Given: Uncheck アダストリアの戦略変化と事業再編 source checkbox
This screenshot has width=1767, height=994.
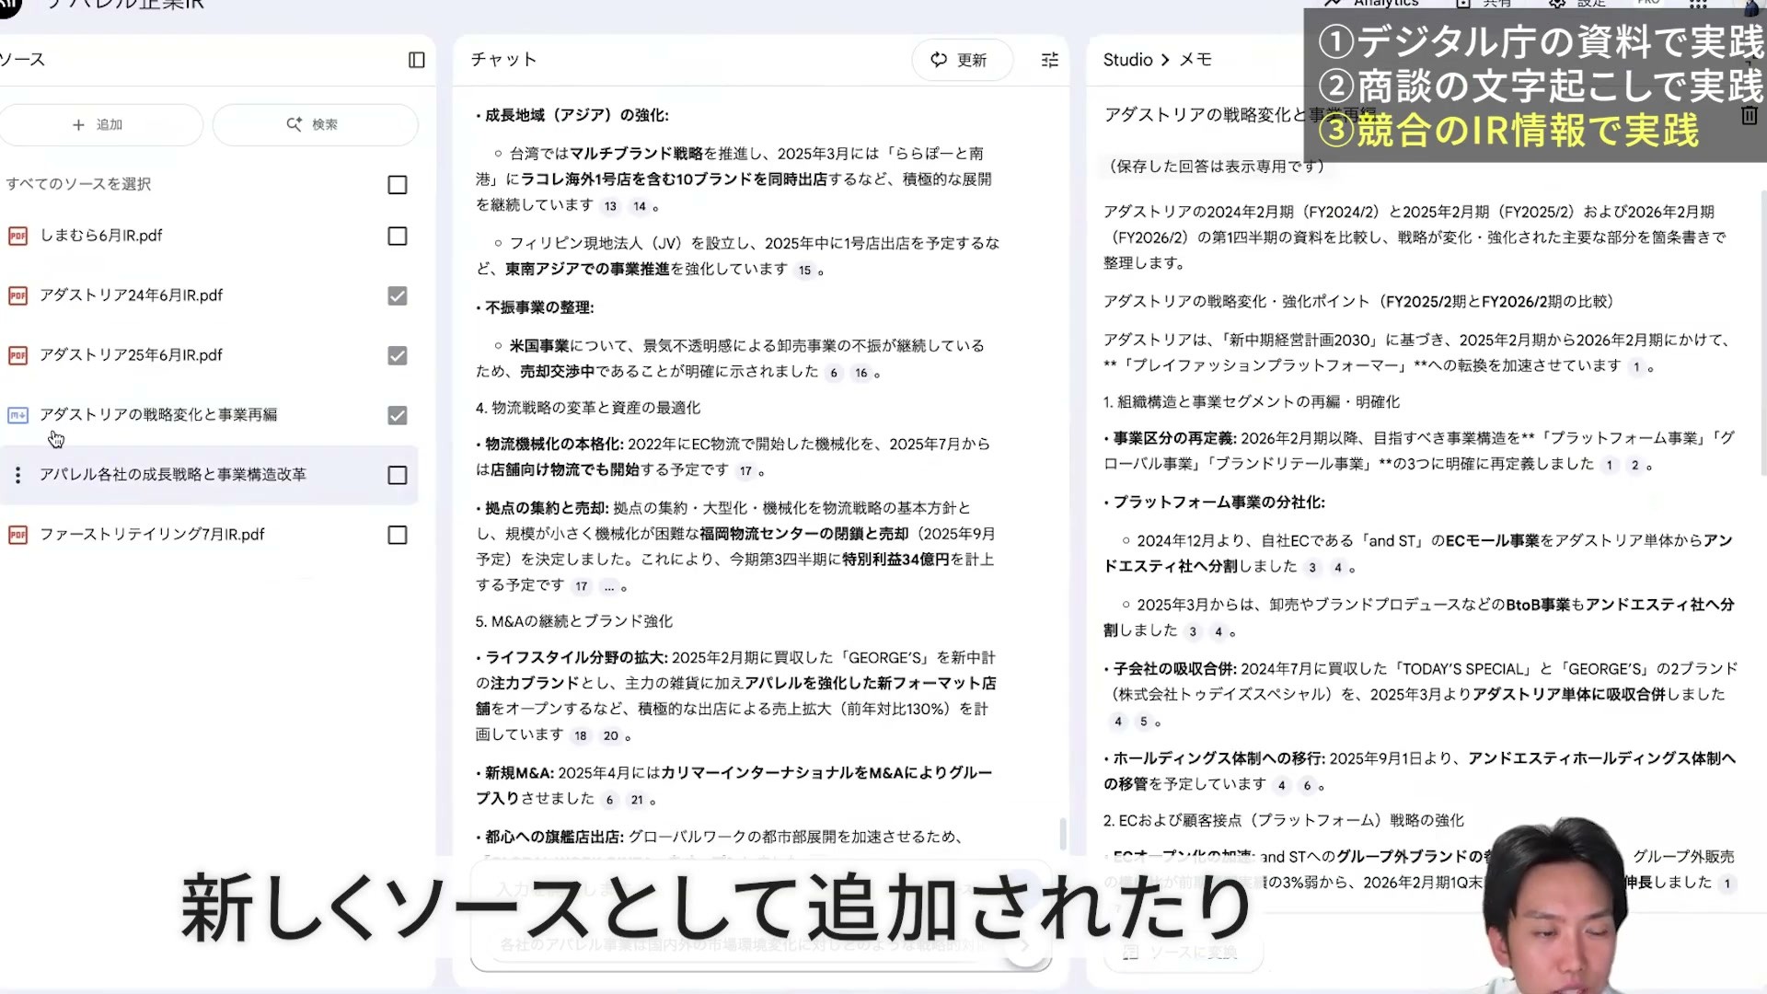Looking at the screenshot, I should [x=398, y=416].
